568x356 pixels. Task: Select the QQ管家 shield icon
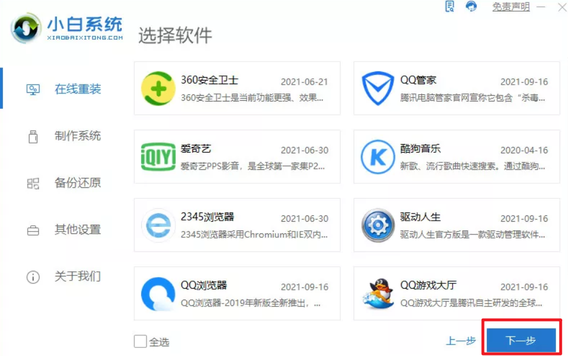[377, 88]
